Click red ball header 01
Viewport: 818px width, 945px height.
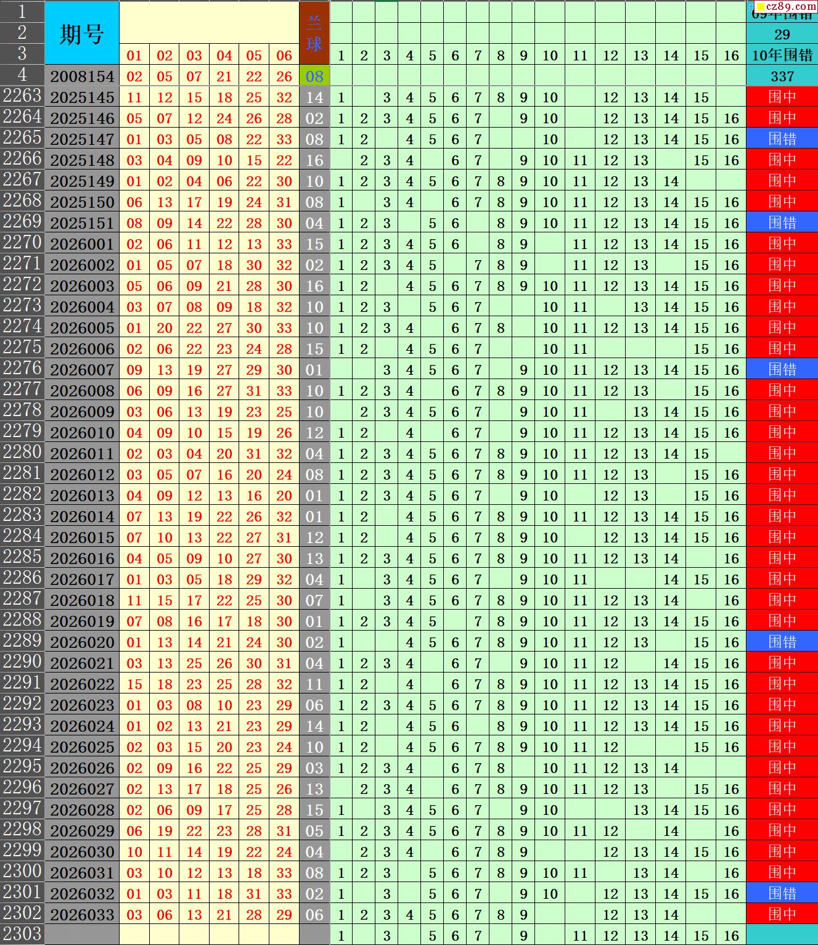click(x=134, y=55)
